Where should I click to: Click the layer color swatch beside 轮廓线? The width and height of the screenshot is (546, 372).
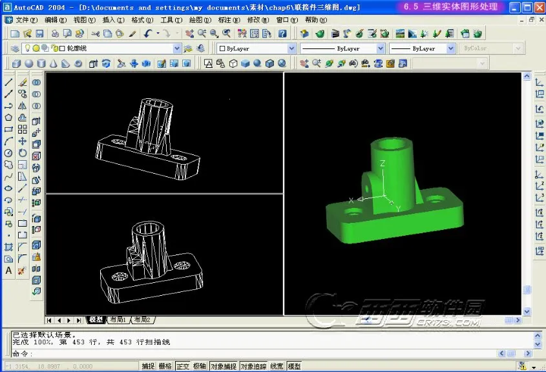click(62, 48)
